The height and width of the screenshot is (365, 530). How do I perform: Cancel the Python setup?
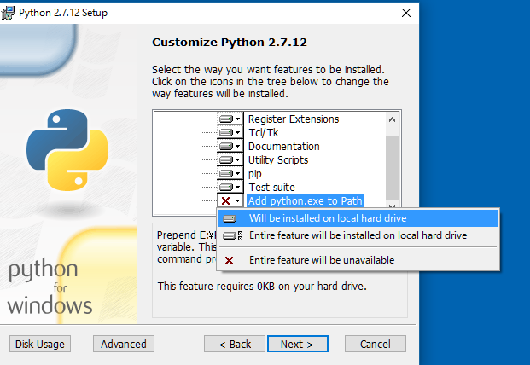point(376,344)
